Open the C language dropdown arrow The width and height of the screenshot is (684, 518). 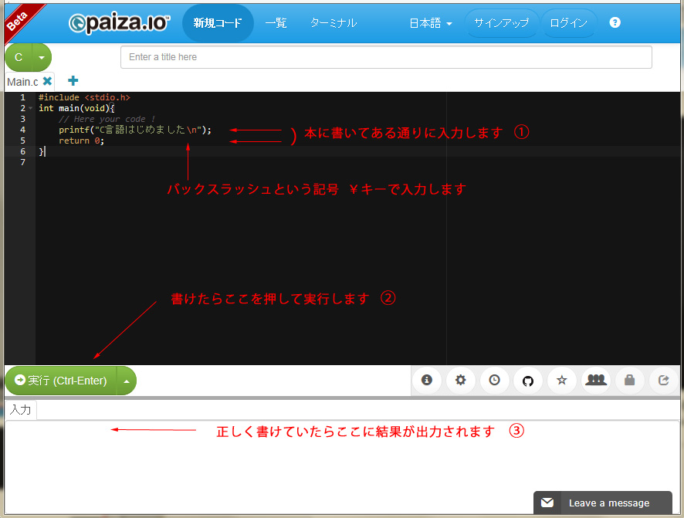(x=42, y=57)
